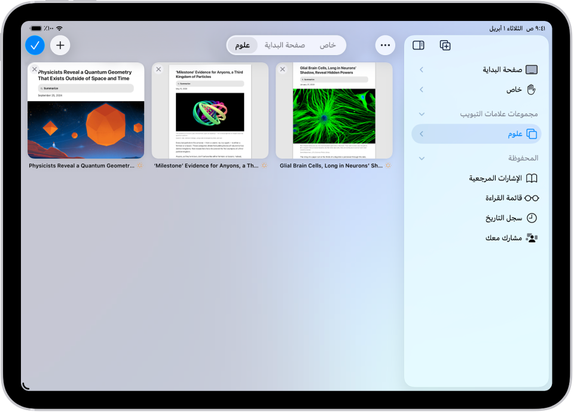574x412 pixels.
Task: Hide the sidebar using sidebar toggle icon
Action: point(419,45)
